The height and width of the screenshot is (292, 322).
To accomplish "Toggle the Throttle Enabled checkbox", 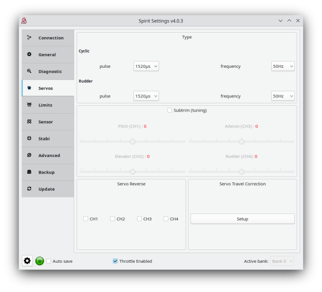I will click(x=115, y=261).
